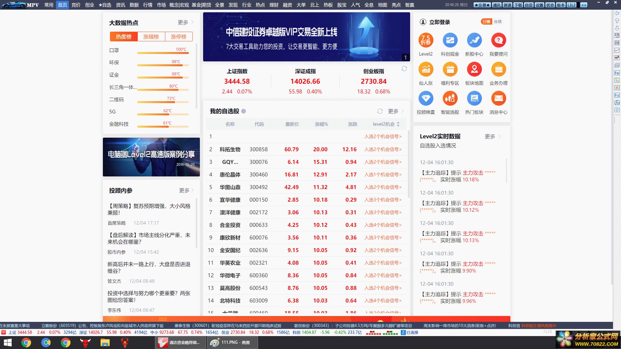Click the watchlist vertical scrollbar

[x=409, y=164]
